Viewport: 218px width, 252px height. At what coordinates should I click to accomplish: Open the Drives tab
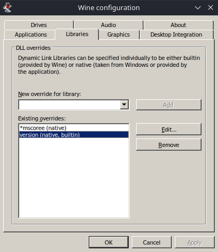39,25
